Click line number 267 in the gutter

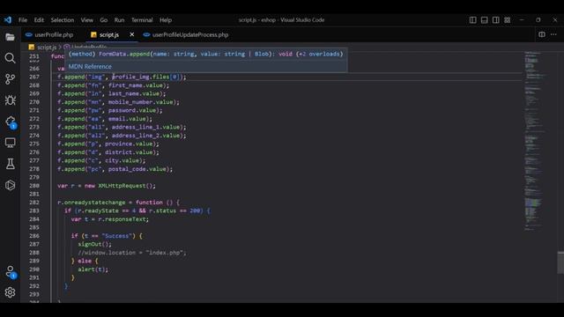34,77
